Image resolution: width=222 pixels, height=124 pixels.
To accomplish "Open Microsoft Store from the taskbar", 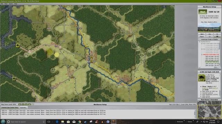I will (x=68, y=122).
